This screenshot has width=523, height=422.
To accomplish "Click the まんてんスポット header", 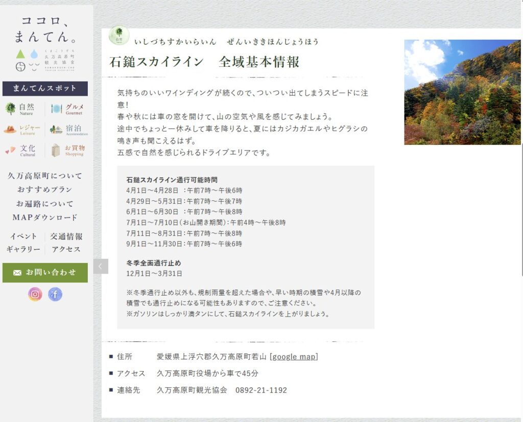I will 45,89.
